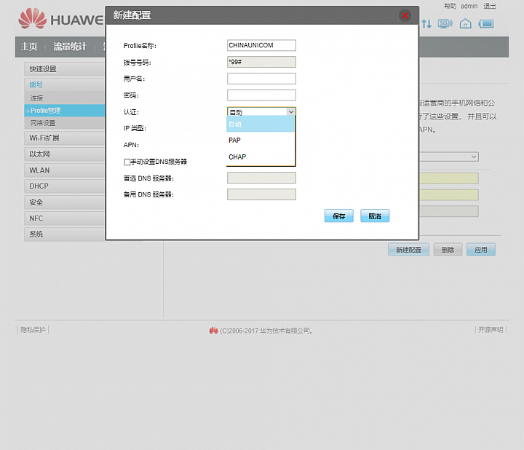Choose PAP authentication option
This screenshot has width=524, height=450.
pyautogui.click(x=261, y=141)
